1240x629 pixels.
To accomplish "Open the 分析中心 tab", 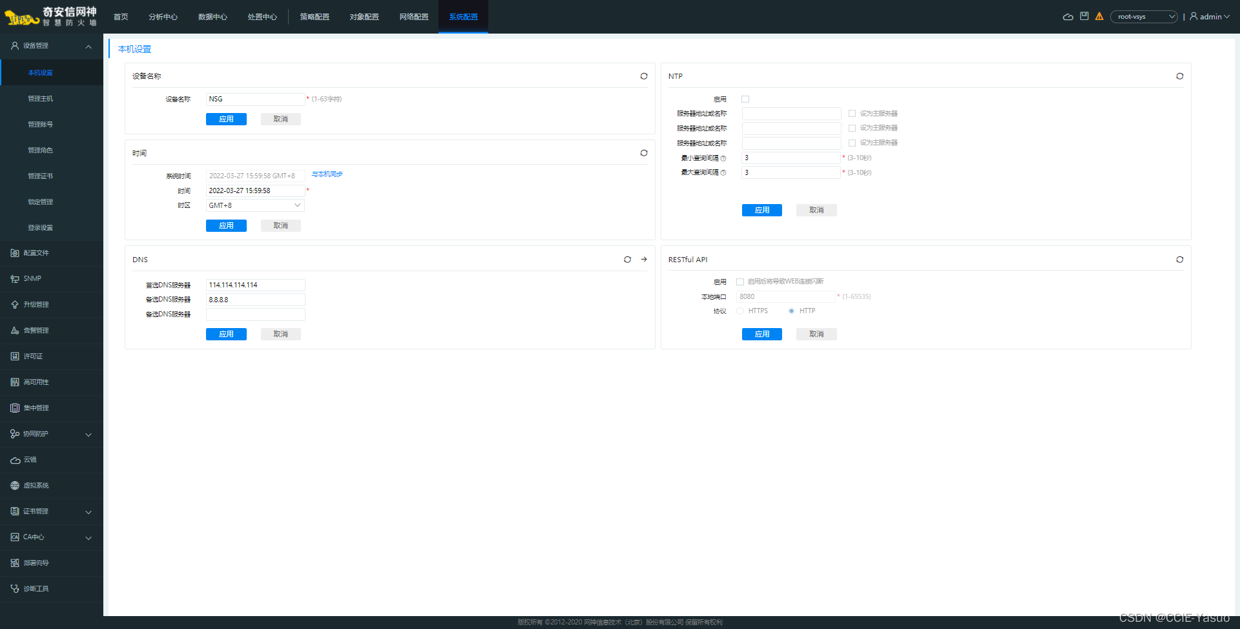I will [163, 17].
